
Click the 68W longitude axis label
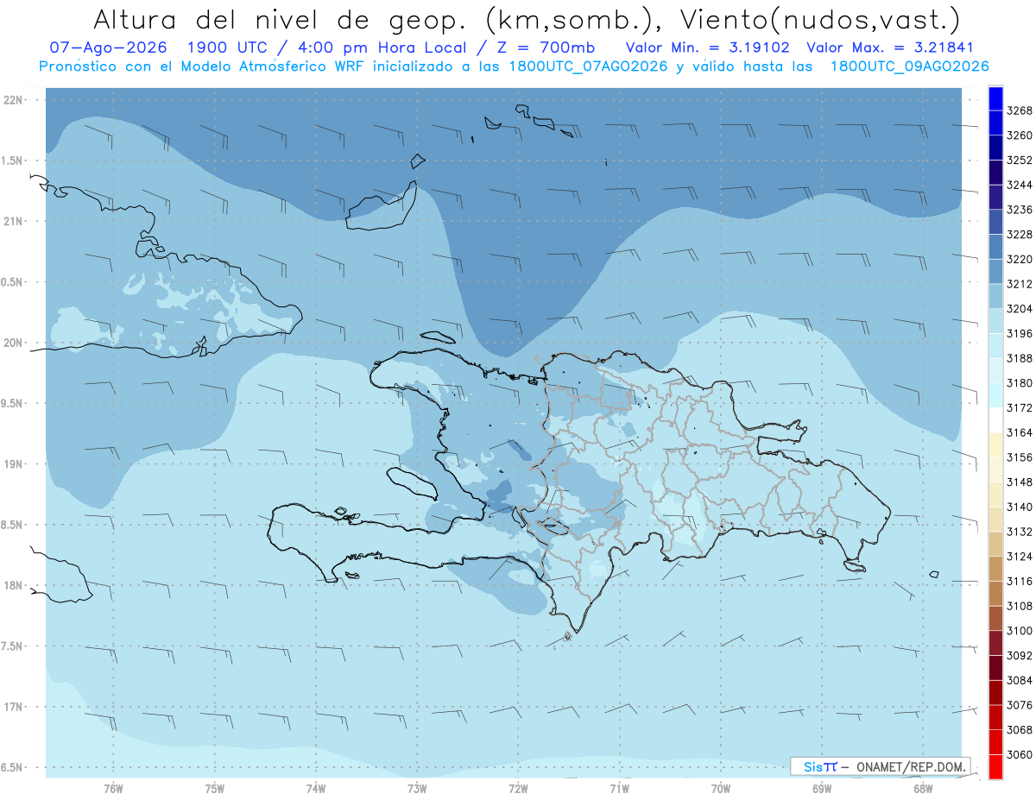tap(923, 790)
